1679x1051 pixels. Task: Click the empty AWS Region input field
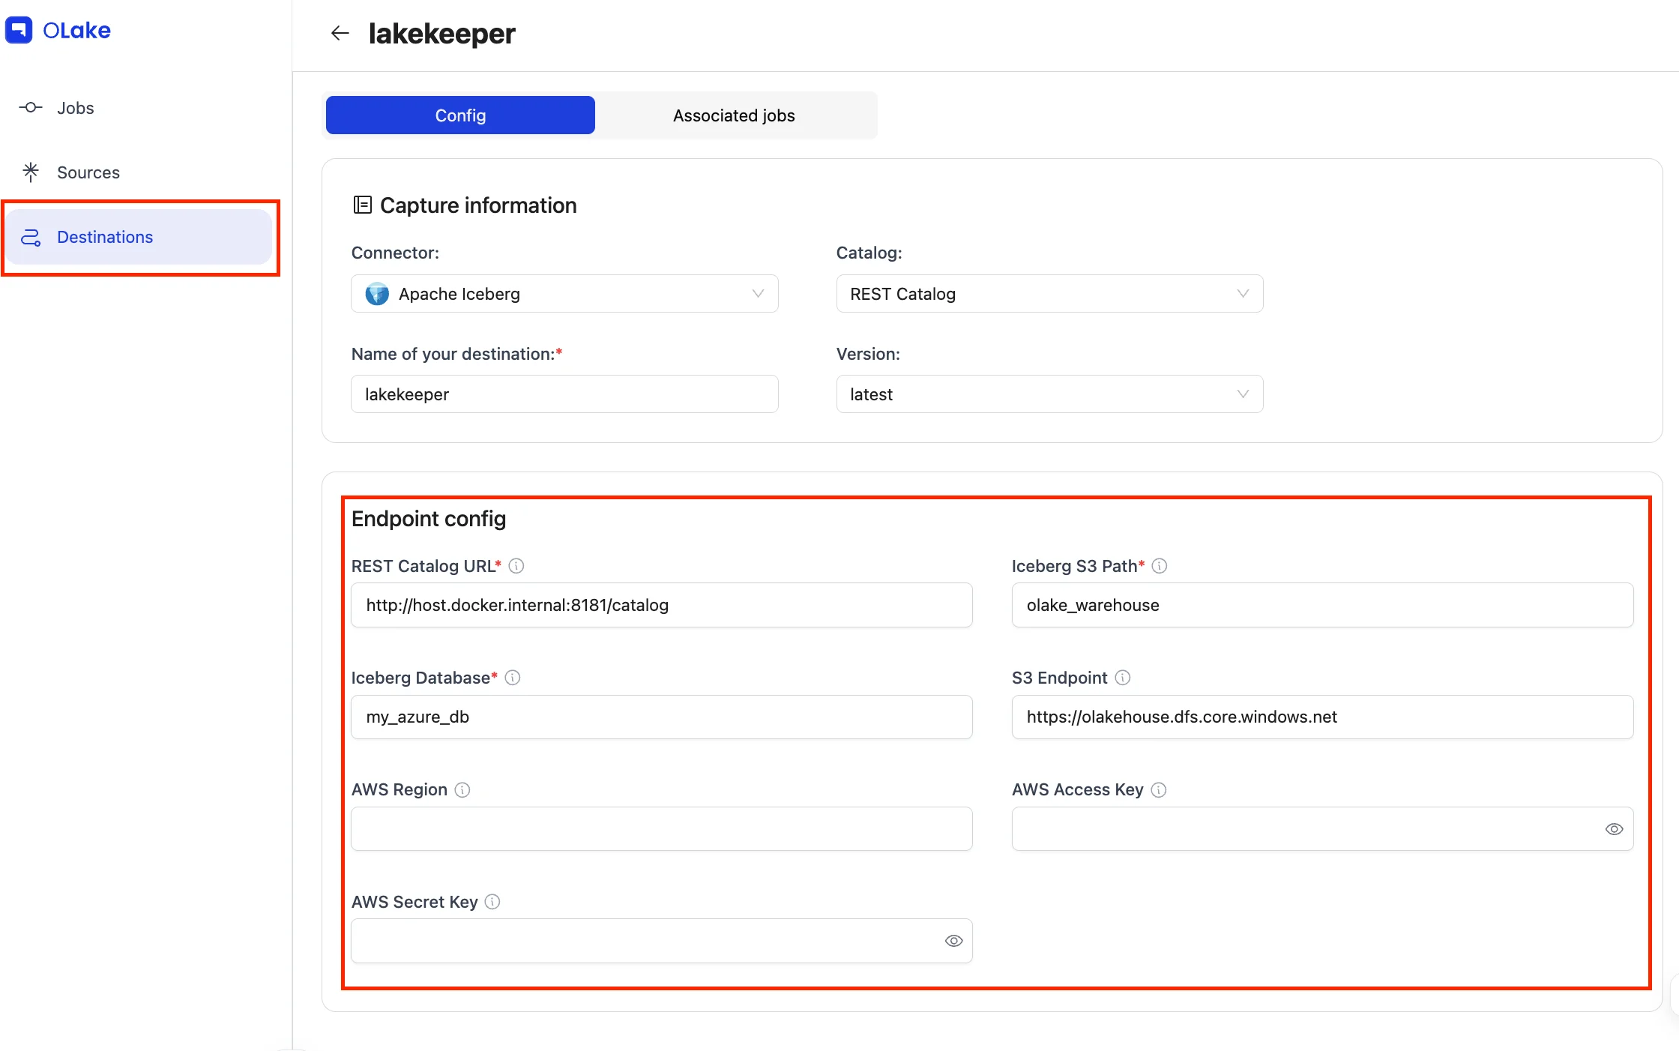[661, 829]
